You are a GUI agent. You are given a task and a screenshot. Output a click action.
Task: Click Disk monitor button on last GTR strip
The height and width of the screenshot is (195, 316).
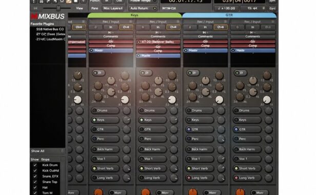tap(268, 27)
